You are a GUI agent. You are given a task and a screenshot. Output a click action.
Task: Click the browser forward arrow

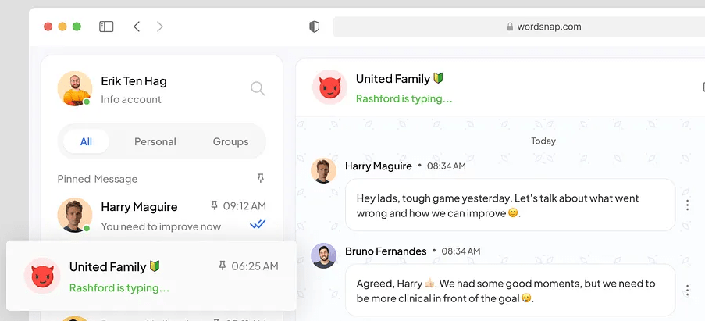point(160,27)
